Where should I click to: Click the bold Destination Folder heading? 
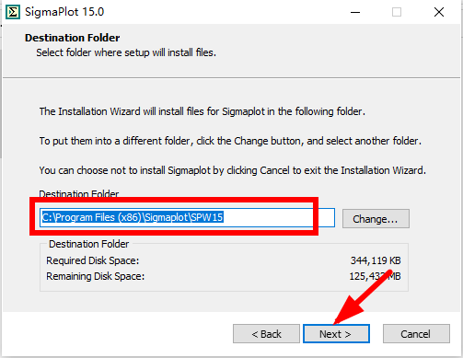coord(73,38)
